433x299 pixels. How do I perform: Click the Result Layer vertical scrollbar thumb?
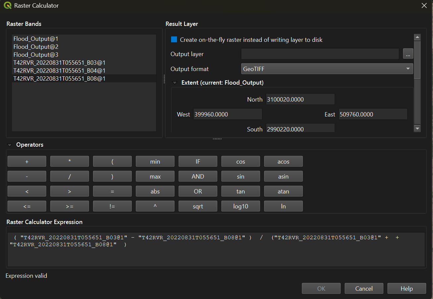(417, 60)
